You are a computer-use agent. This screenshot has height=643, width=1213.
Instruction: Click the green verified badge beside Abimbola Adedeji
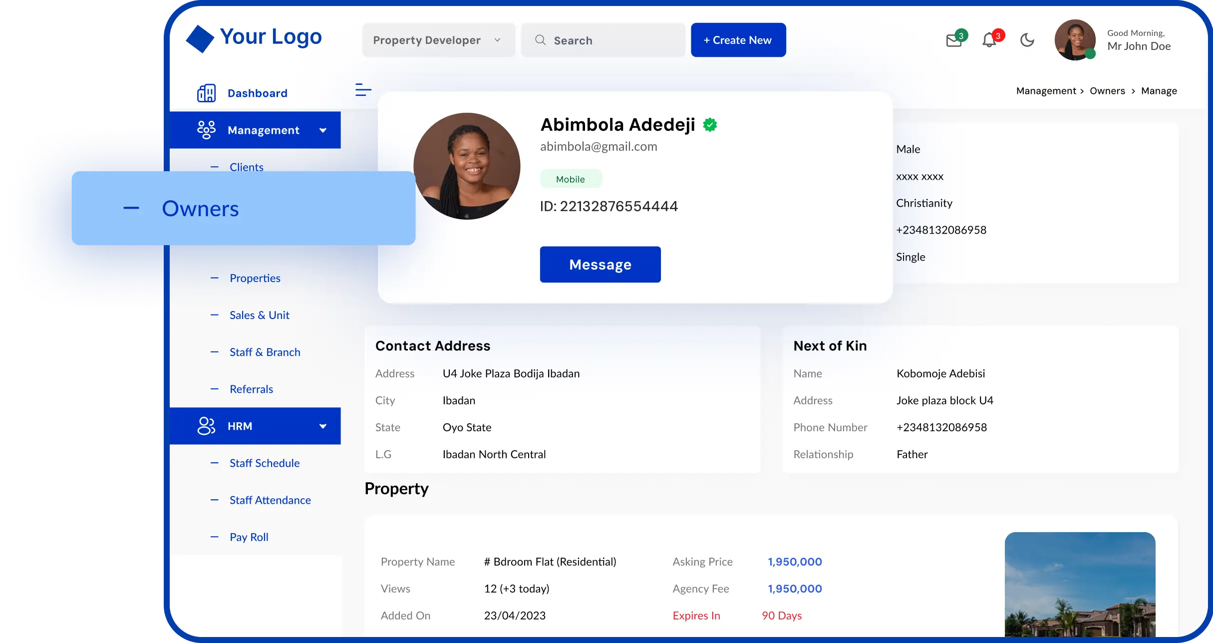coord(710,125)
